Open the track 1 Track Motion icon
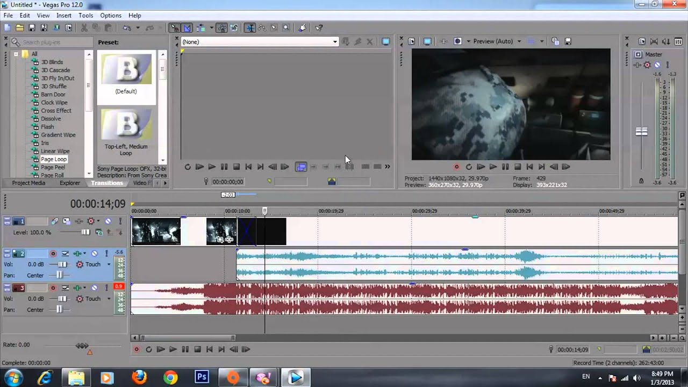The image size is (688, 387). 67,221
